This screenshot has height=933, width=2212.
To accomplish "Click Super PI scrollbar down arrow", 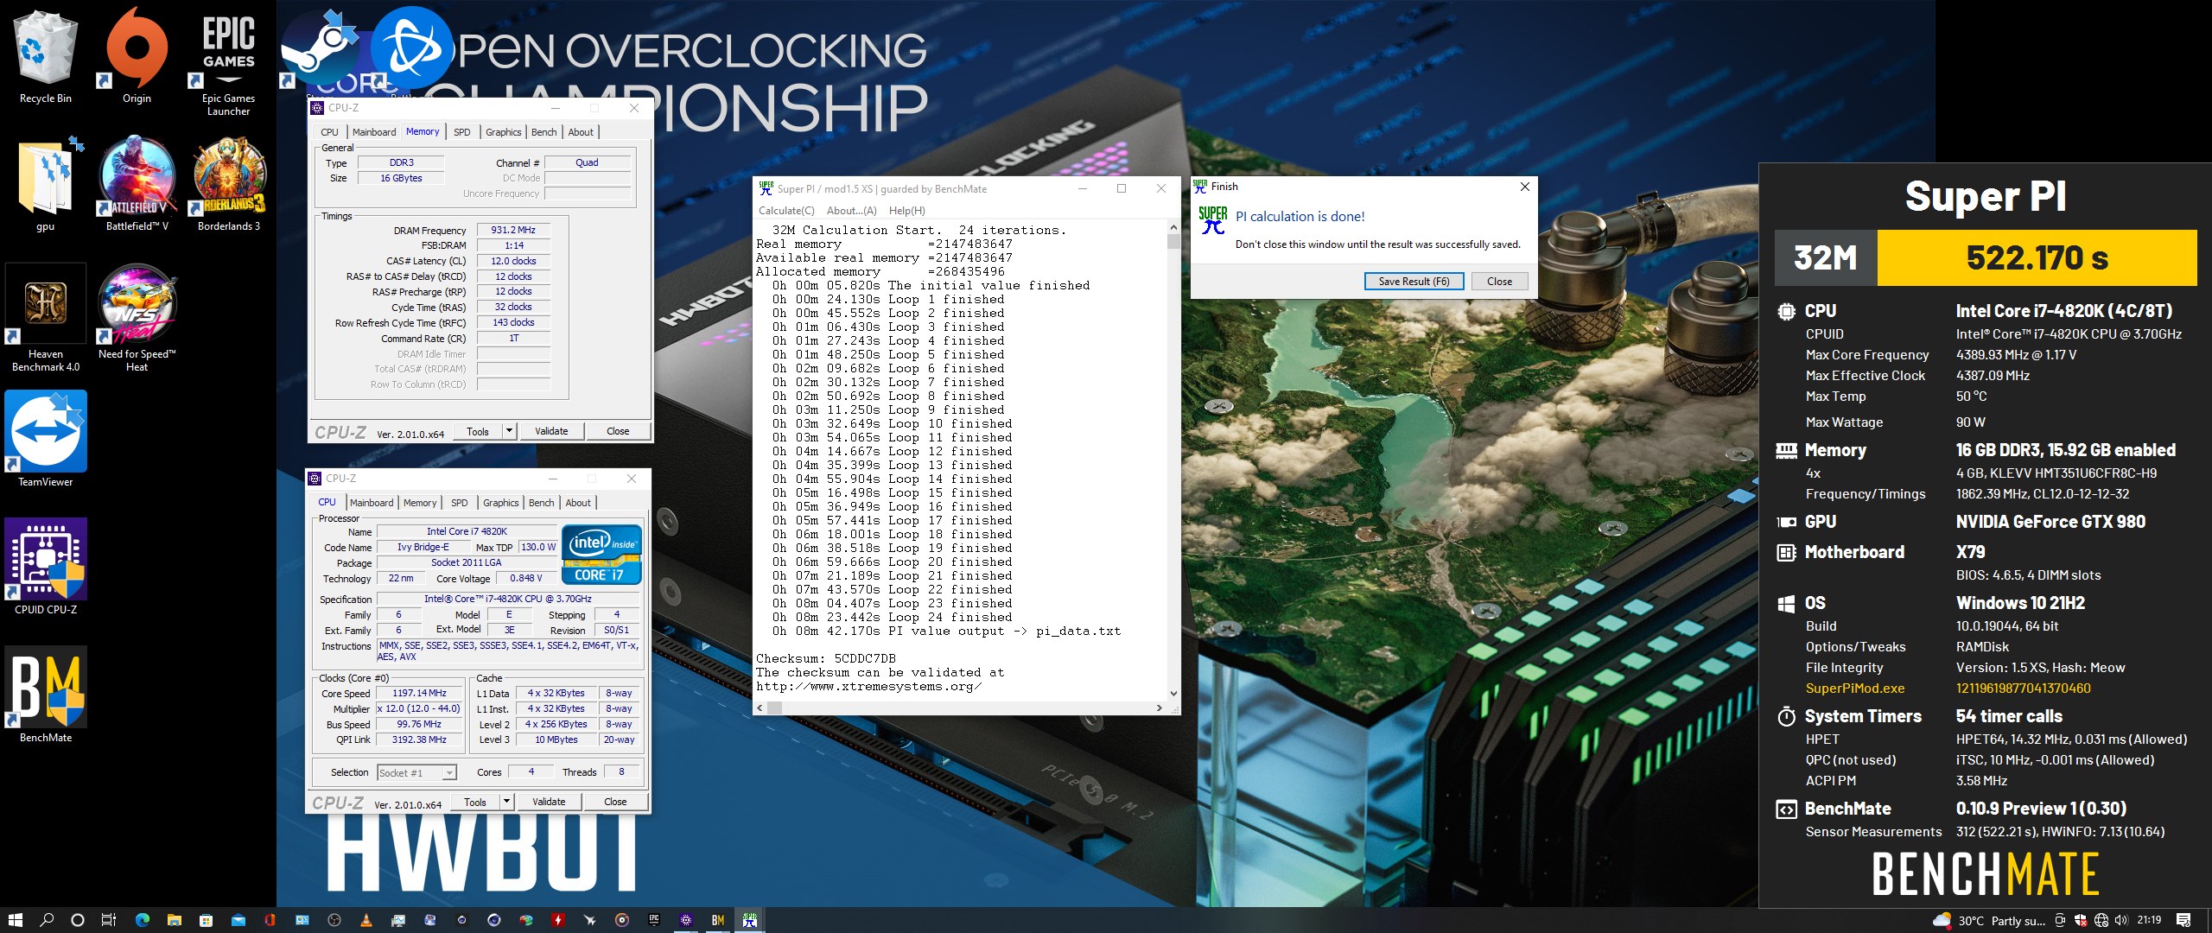I will point(1173,693).
